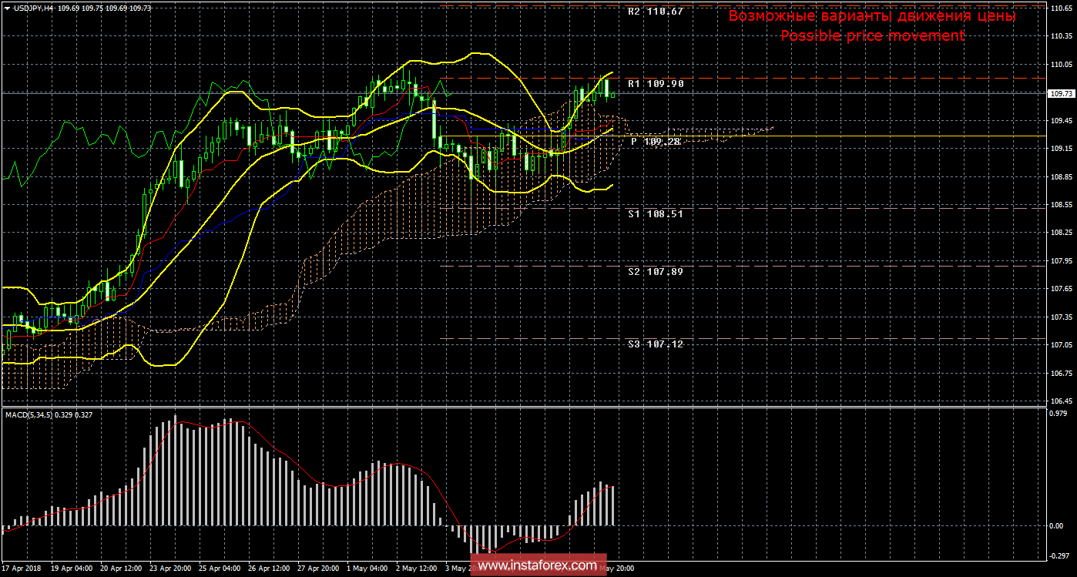Click the Russian 'Возможные варианты движения цены' heading

pyautogui.click(x=872, y=16)
